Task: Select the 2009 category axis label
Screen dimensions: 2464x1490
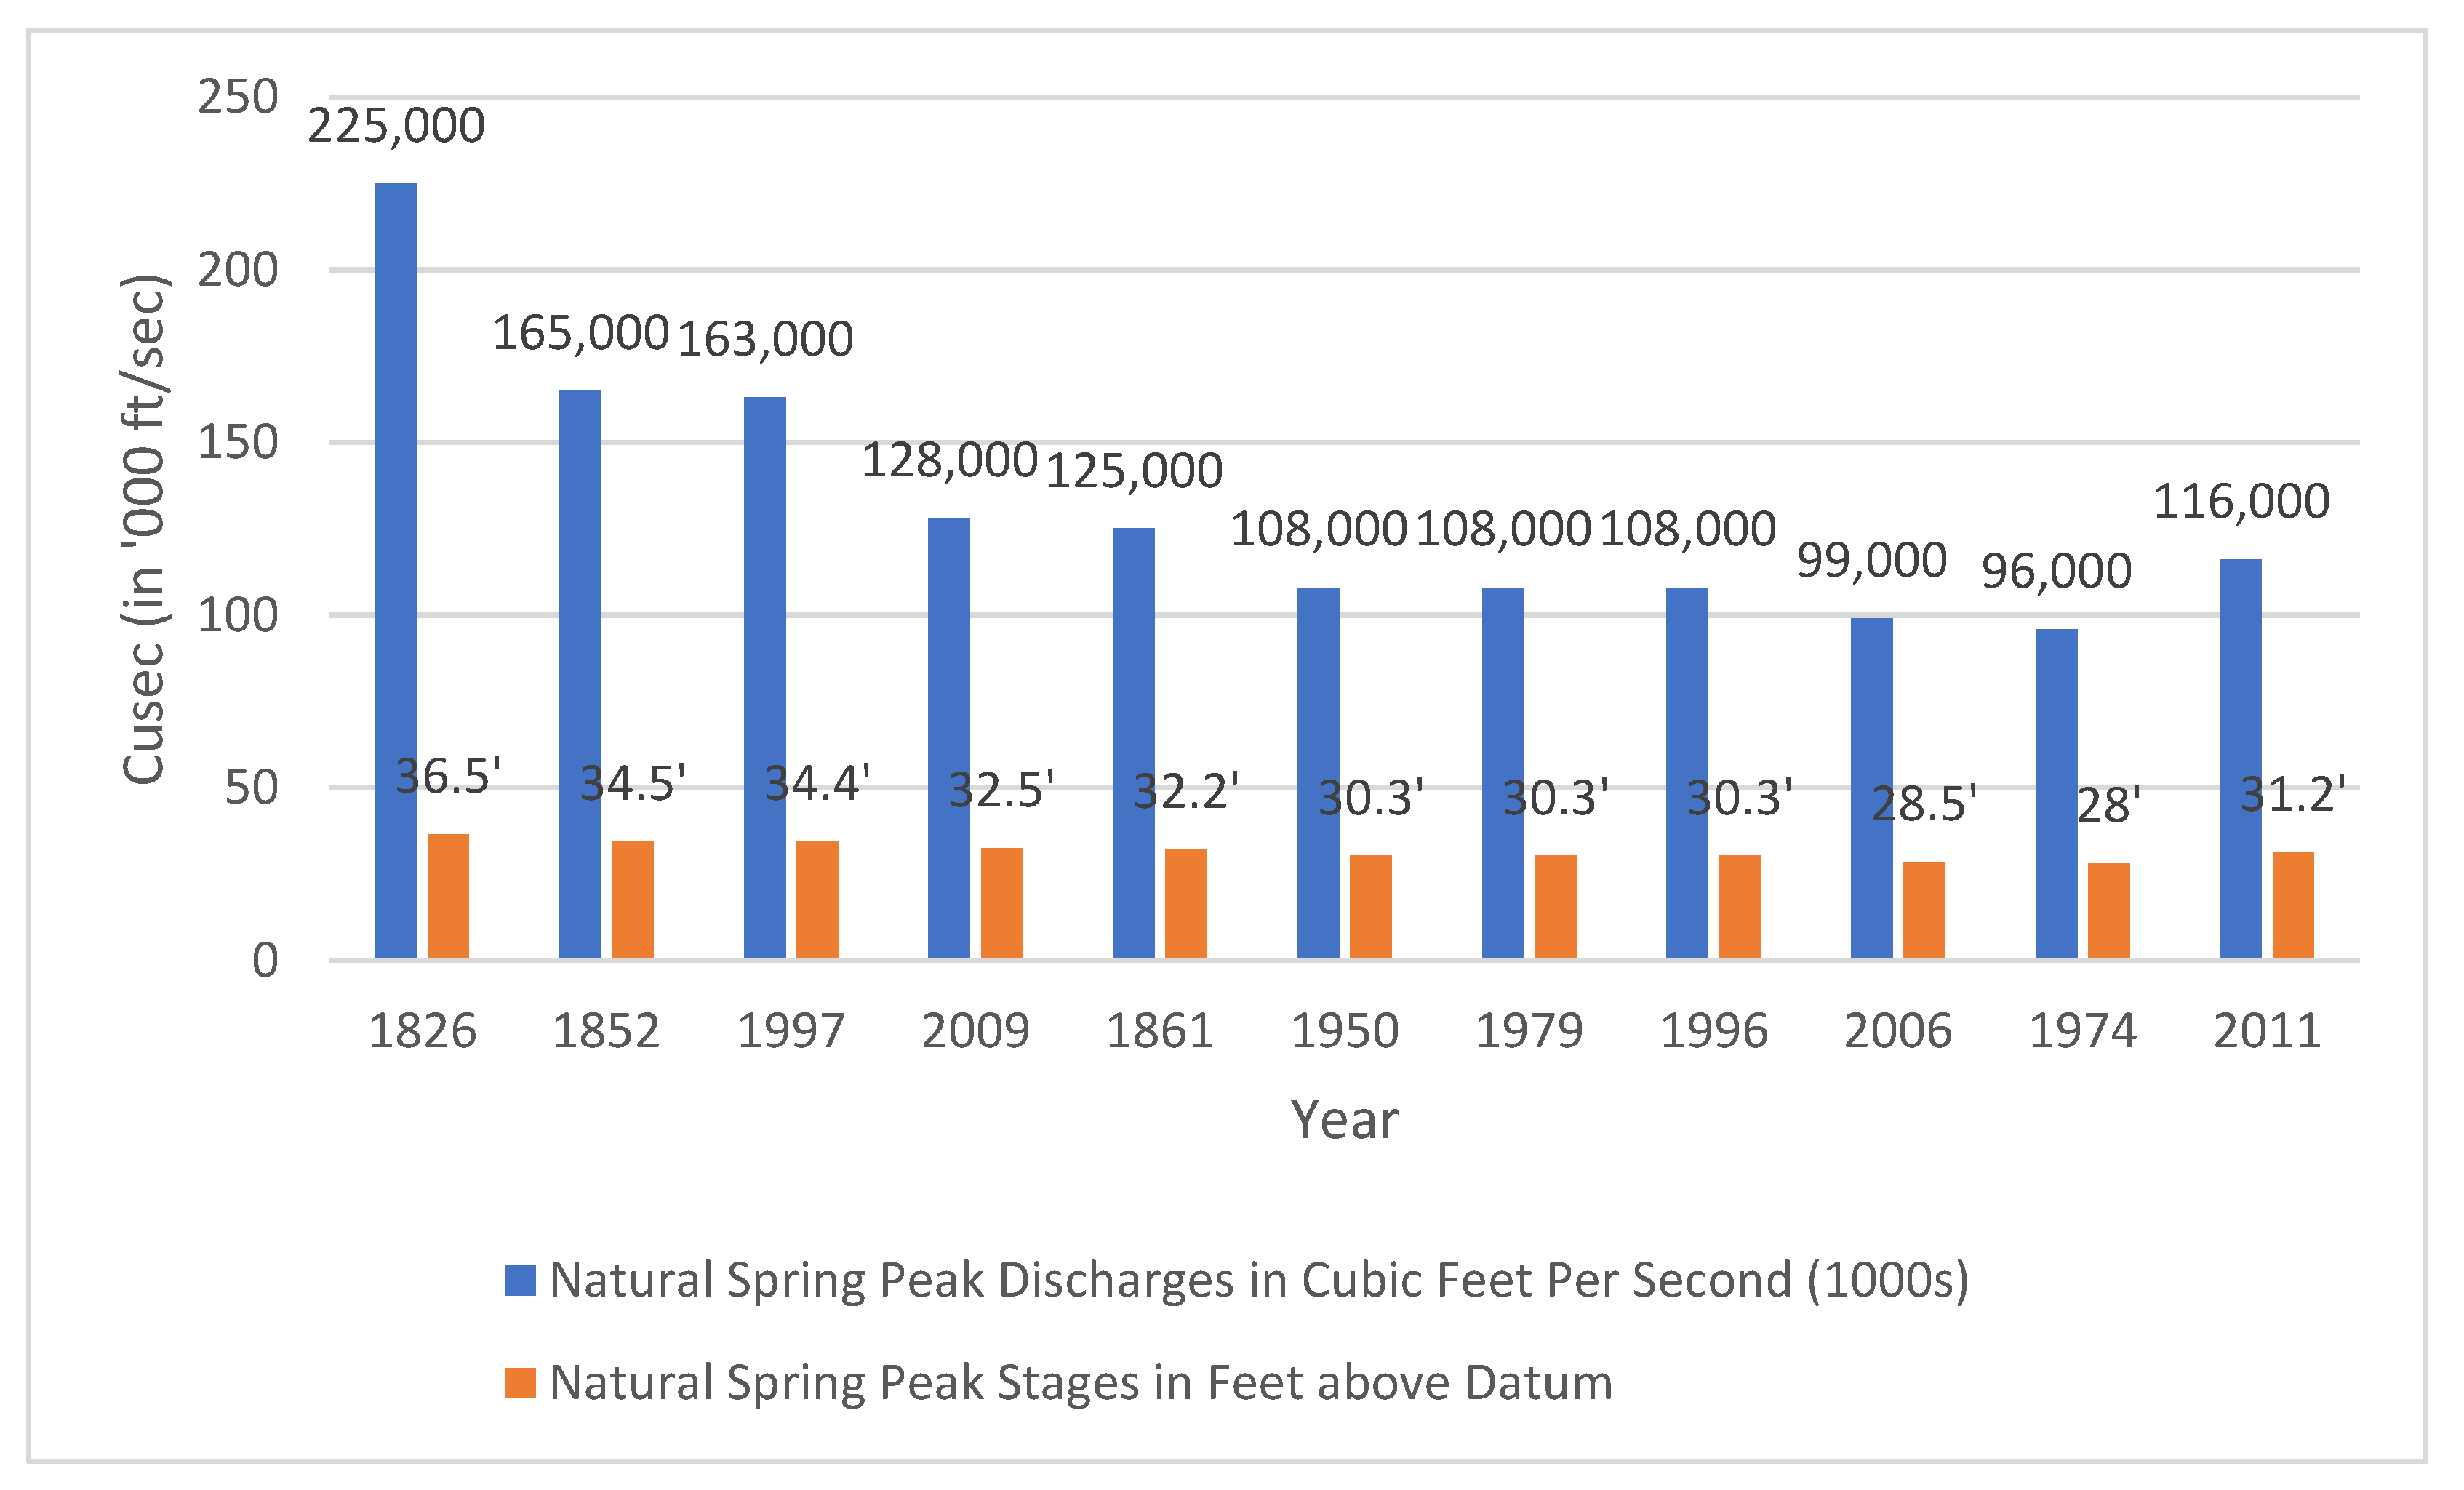Action: click(x=975, y=1031)
